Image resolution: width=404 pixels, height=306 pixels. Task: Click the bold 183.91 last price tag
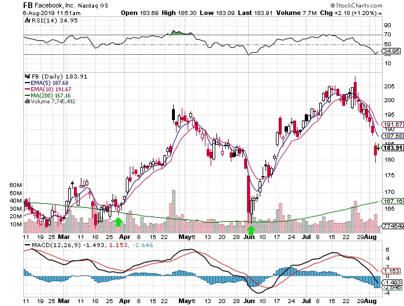393,148
